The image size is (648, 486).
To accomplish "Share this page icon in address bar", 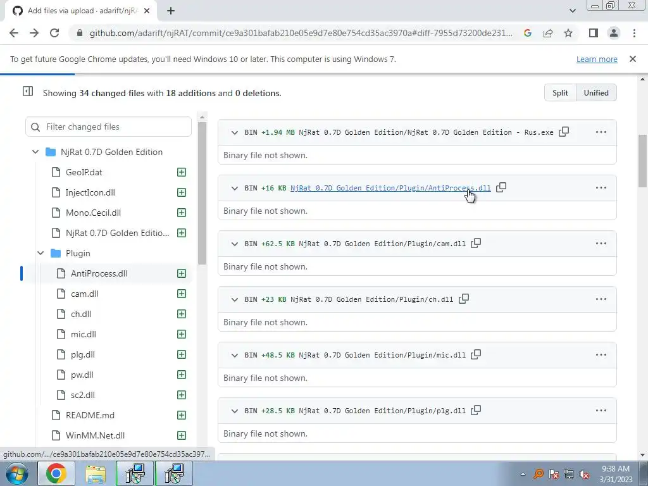I will tap(548, 33).
